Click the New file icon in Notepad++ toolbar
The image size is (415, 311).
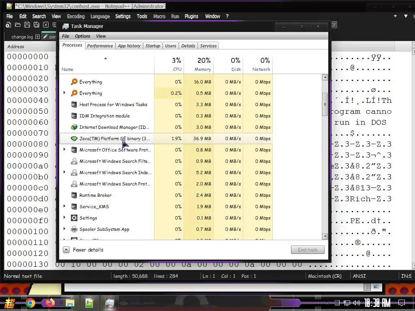(x=9, y=25)
